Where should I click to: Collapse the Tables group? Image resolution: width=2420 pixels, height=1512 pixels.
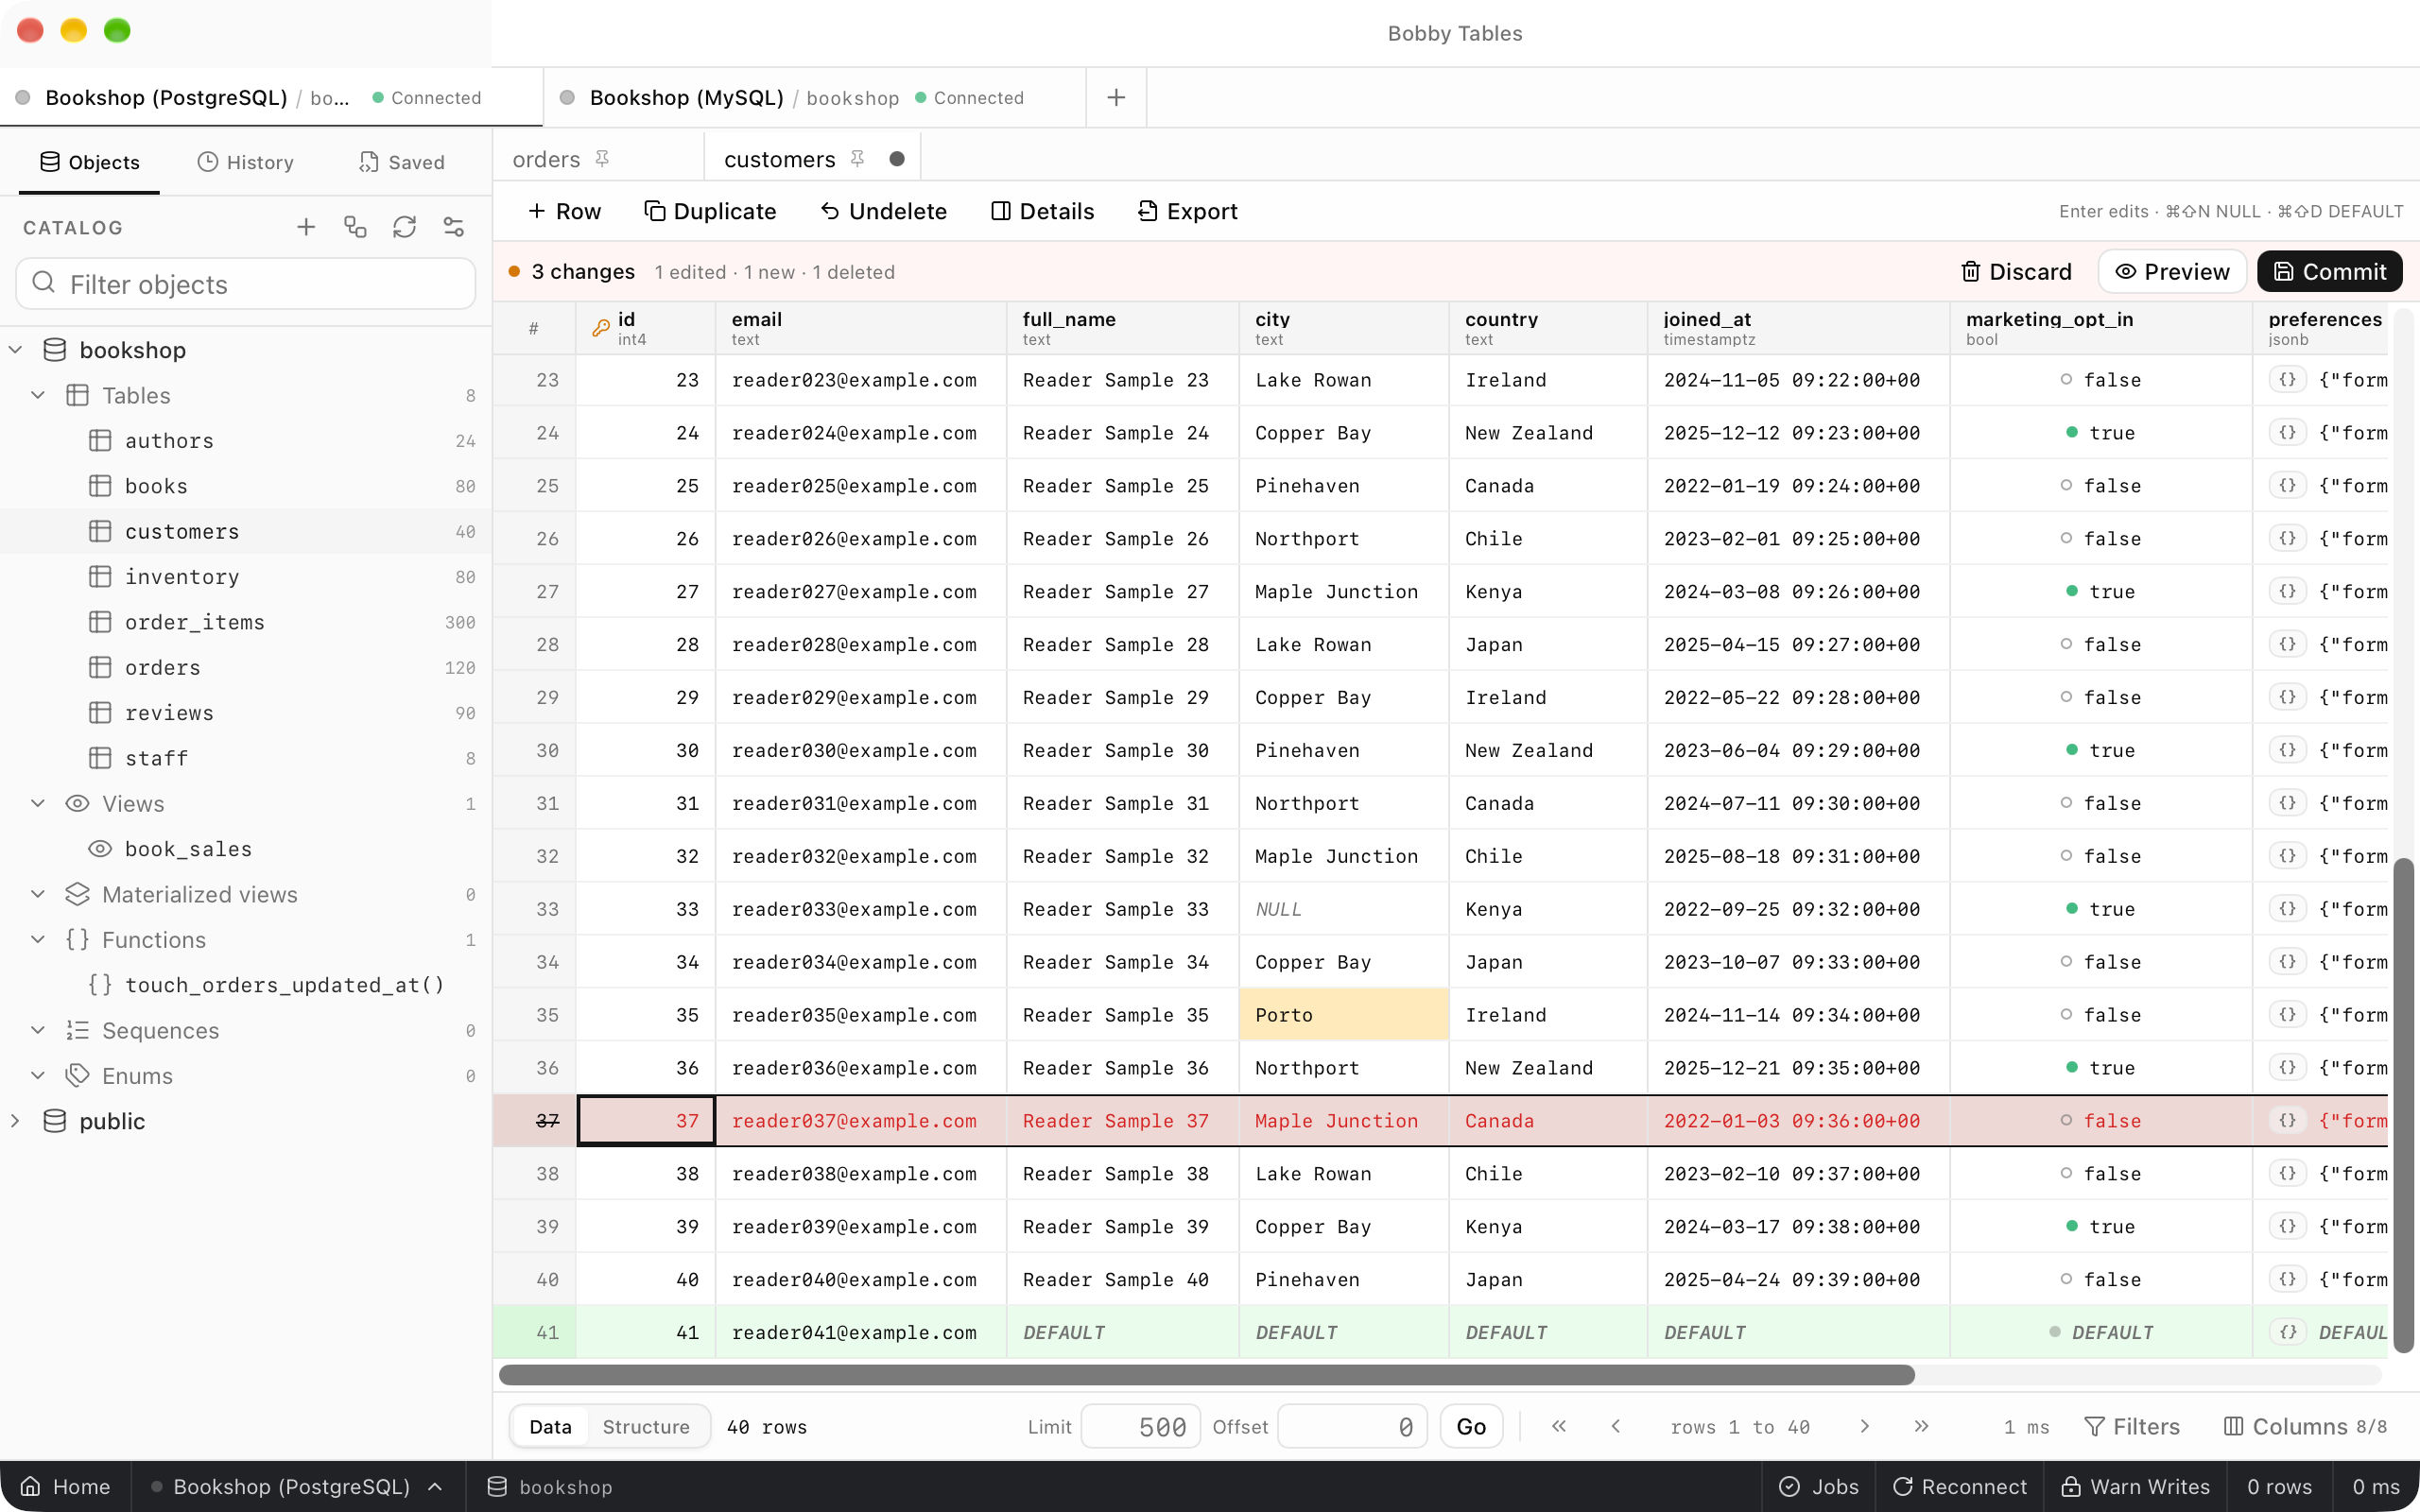pos(38,395)
